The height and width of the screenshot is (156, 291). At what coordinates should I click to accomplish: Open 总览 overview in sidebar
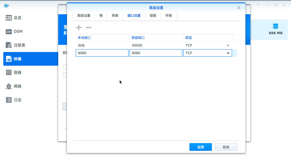[18, 18]
